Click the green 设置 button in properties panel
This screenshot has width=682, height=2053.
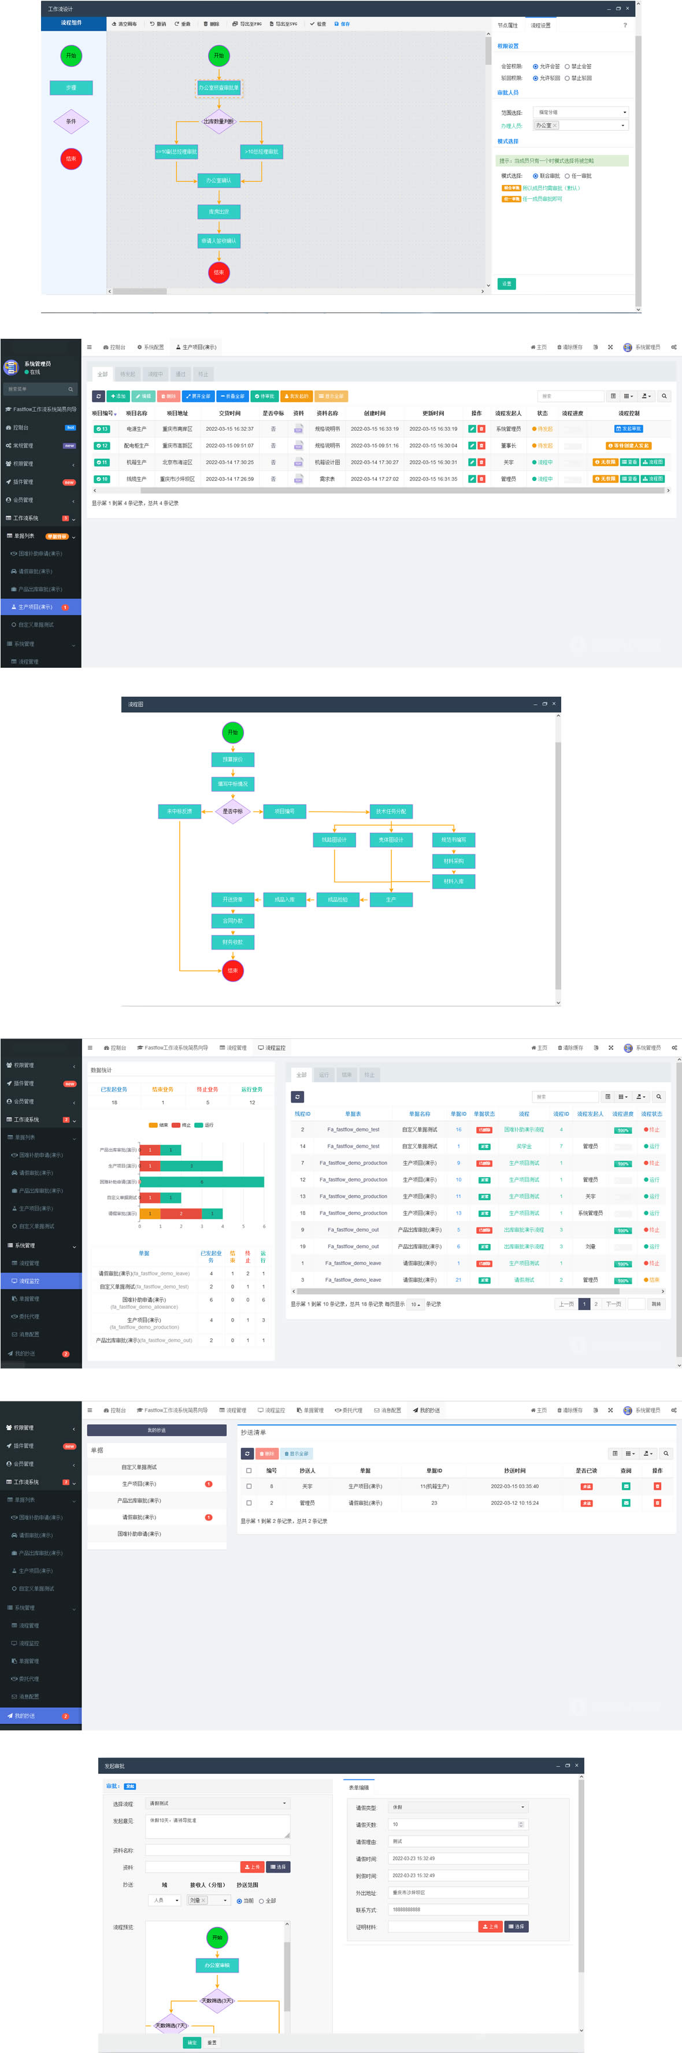[507, 284]
